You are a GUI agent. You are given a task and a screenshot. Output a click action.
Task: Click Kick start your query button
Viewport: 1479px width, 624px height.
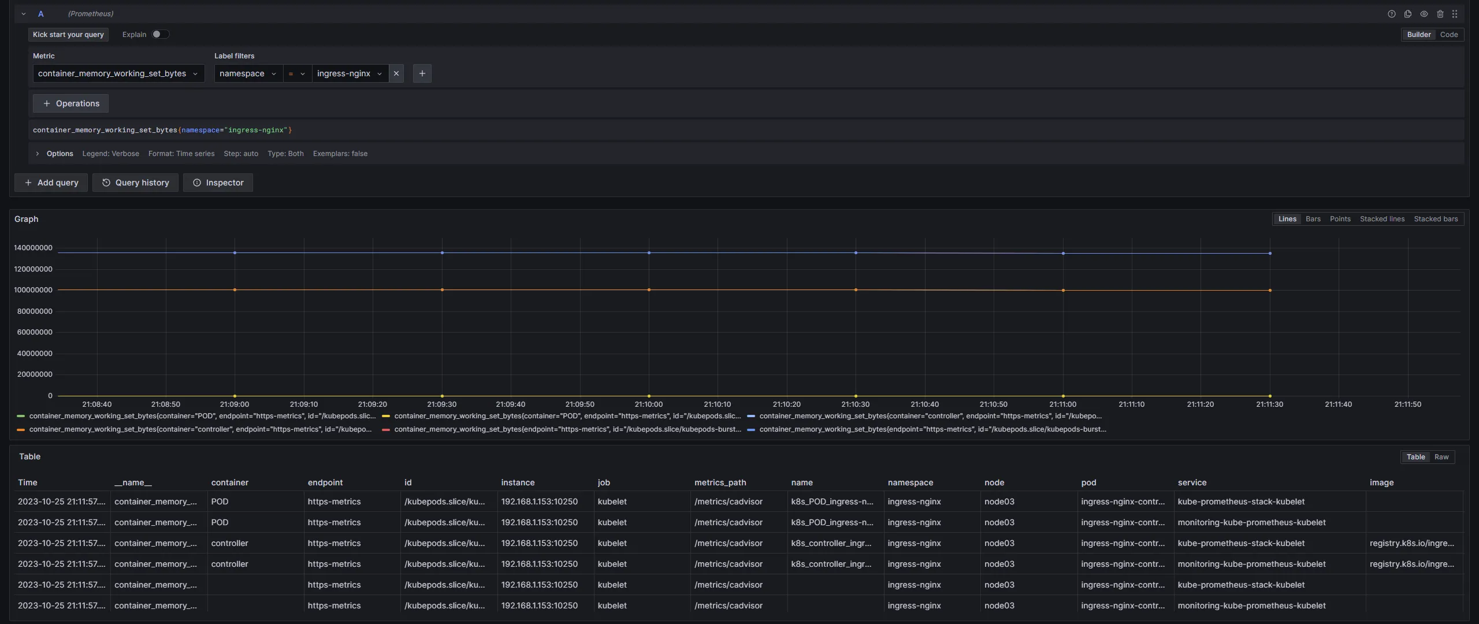(x=68, y=35)
